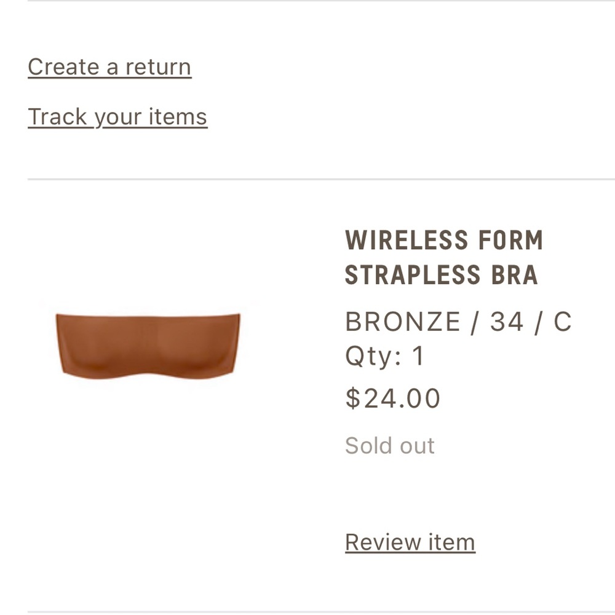Screen dimensions: 615x615
Task: Select the WIRELESS FORM heading line
Action: coord(445,240)
